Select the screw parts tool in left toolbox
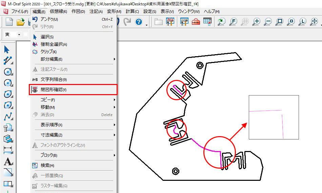Screen dimensions: 322x193 click(x=8, y=128)
